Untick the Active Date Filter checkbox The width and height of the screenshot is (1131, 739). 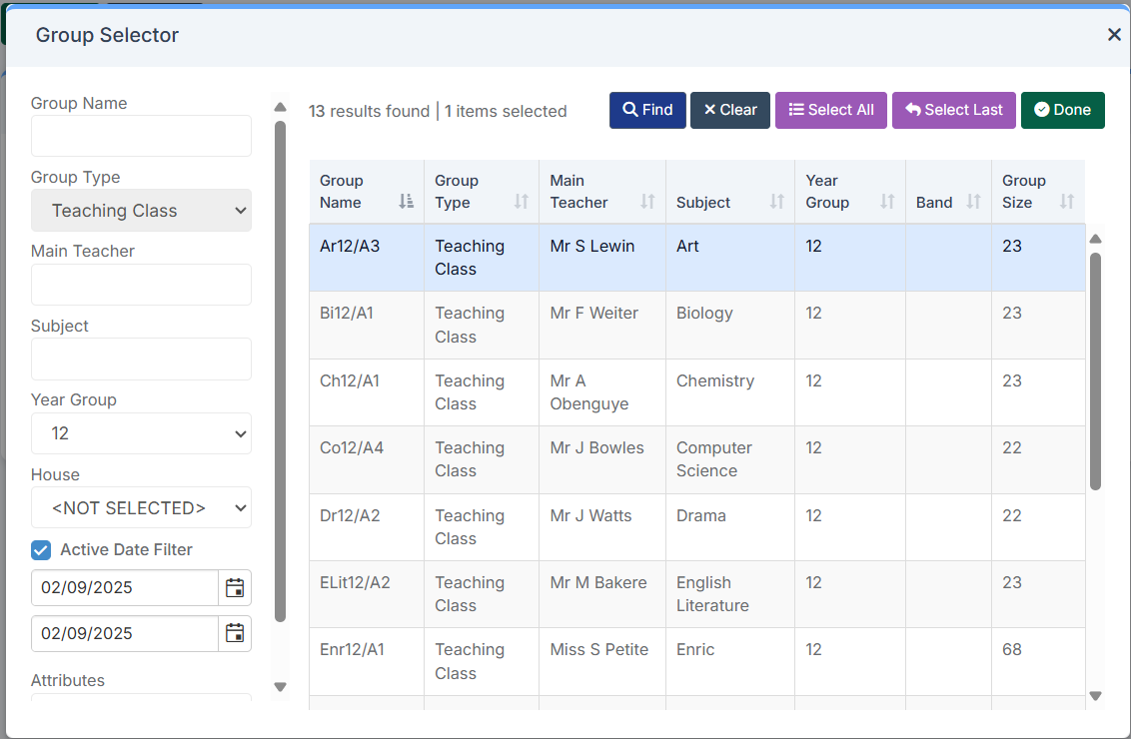click(41, 550)
